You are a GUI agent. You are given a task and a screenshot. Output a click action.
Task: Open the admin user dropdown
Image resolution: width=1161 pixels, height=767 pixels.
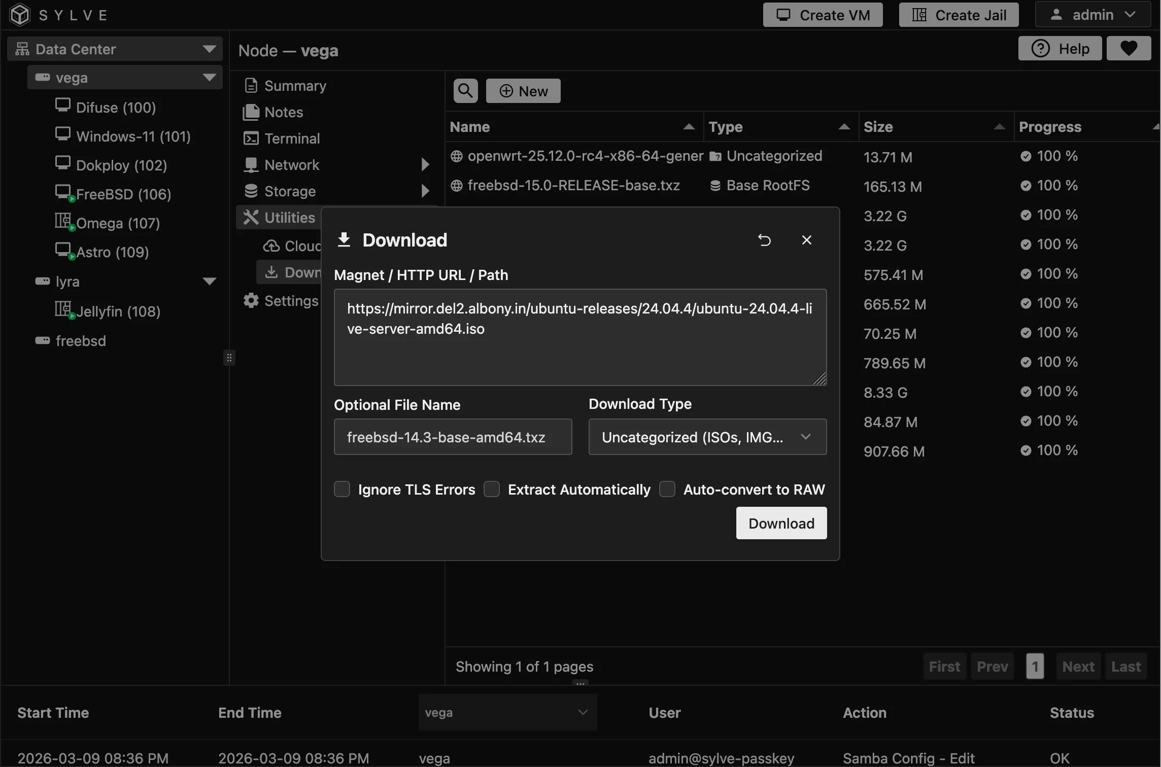coord(1092,15)
